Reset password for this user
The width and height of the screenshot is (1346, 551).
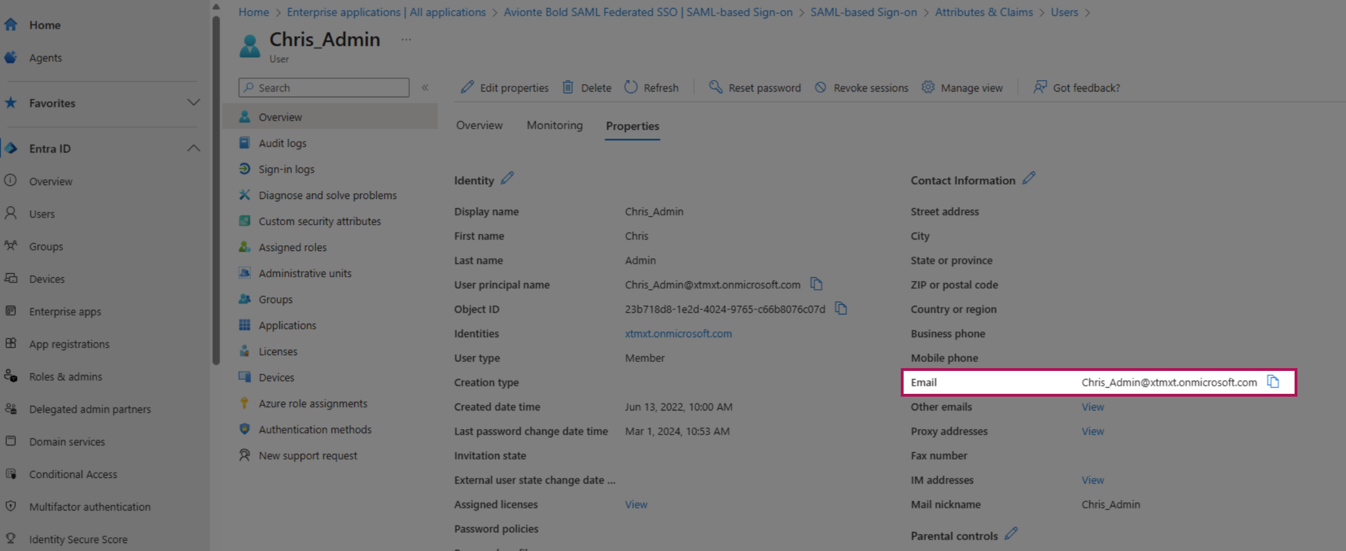coord(755,87)
